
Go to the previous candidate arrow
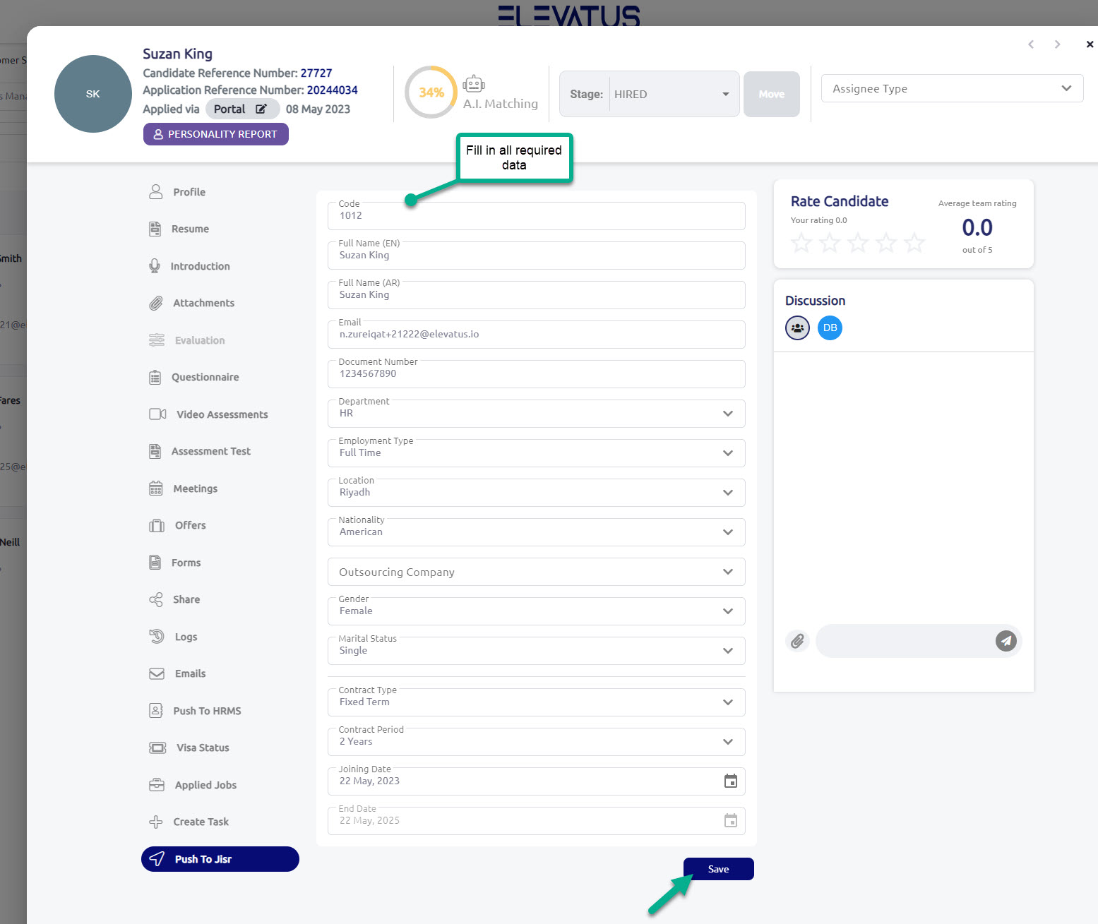[x=1031, y=44]
